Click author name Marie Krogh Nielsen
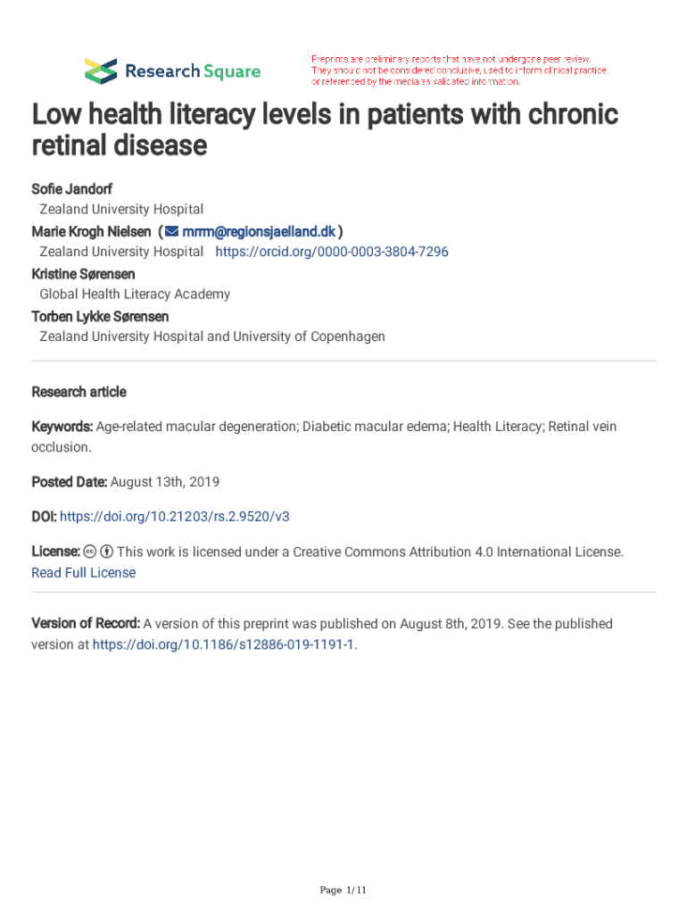 pyautogui.click(x=91, y=231)
